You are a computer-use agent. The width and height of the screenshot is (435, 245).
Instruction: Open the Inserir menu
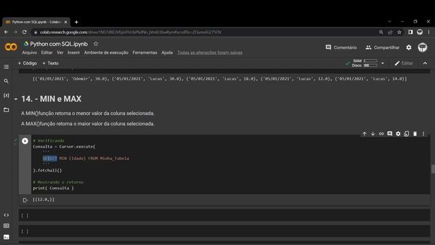[73, 52]
